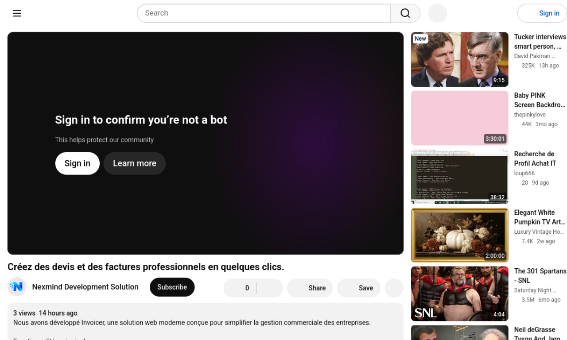Subscribe to Nexmind Development Solution
Image resolution: width=567 pixels, height=340 pixels.
pos(172,287)
